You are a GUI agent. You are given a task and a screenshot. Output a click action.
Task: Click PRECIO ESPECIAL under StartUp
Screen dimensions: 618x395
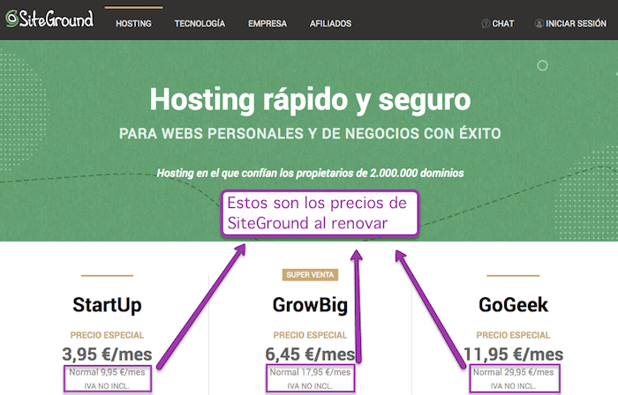pyautogui.click(x=107, y=335)
